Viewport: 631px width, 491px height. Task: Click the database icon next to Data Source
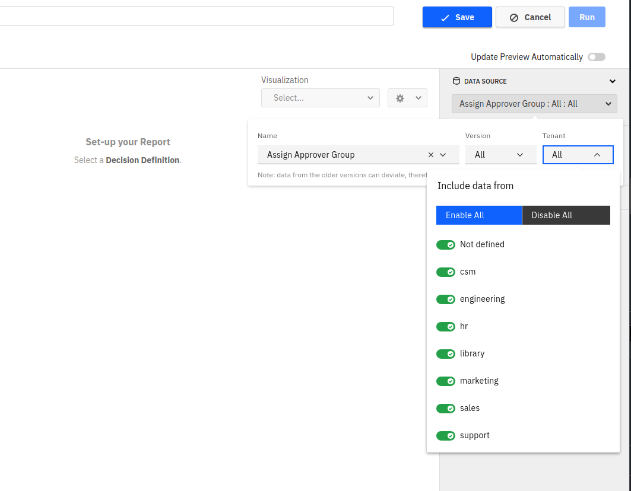(x=456, y=81)
